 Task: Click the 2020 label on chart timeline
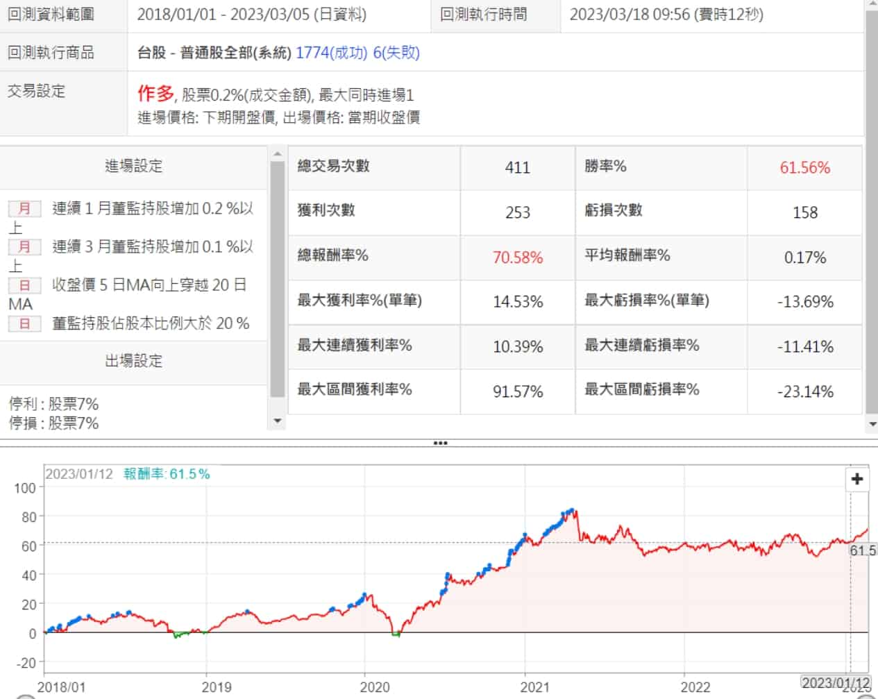click(x=375, y=687)
